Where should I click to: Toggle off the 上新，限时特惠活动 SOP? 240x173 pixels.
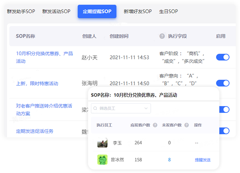pyautogui.click(x=222, y=83)
